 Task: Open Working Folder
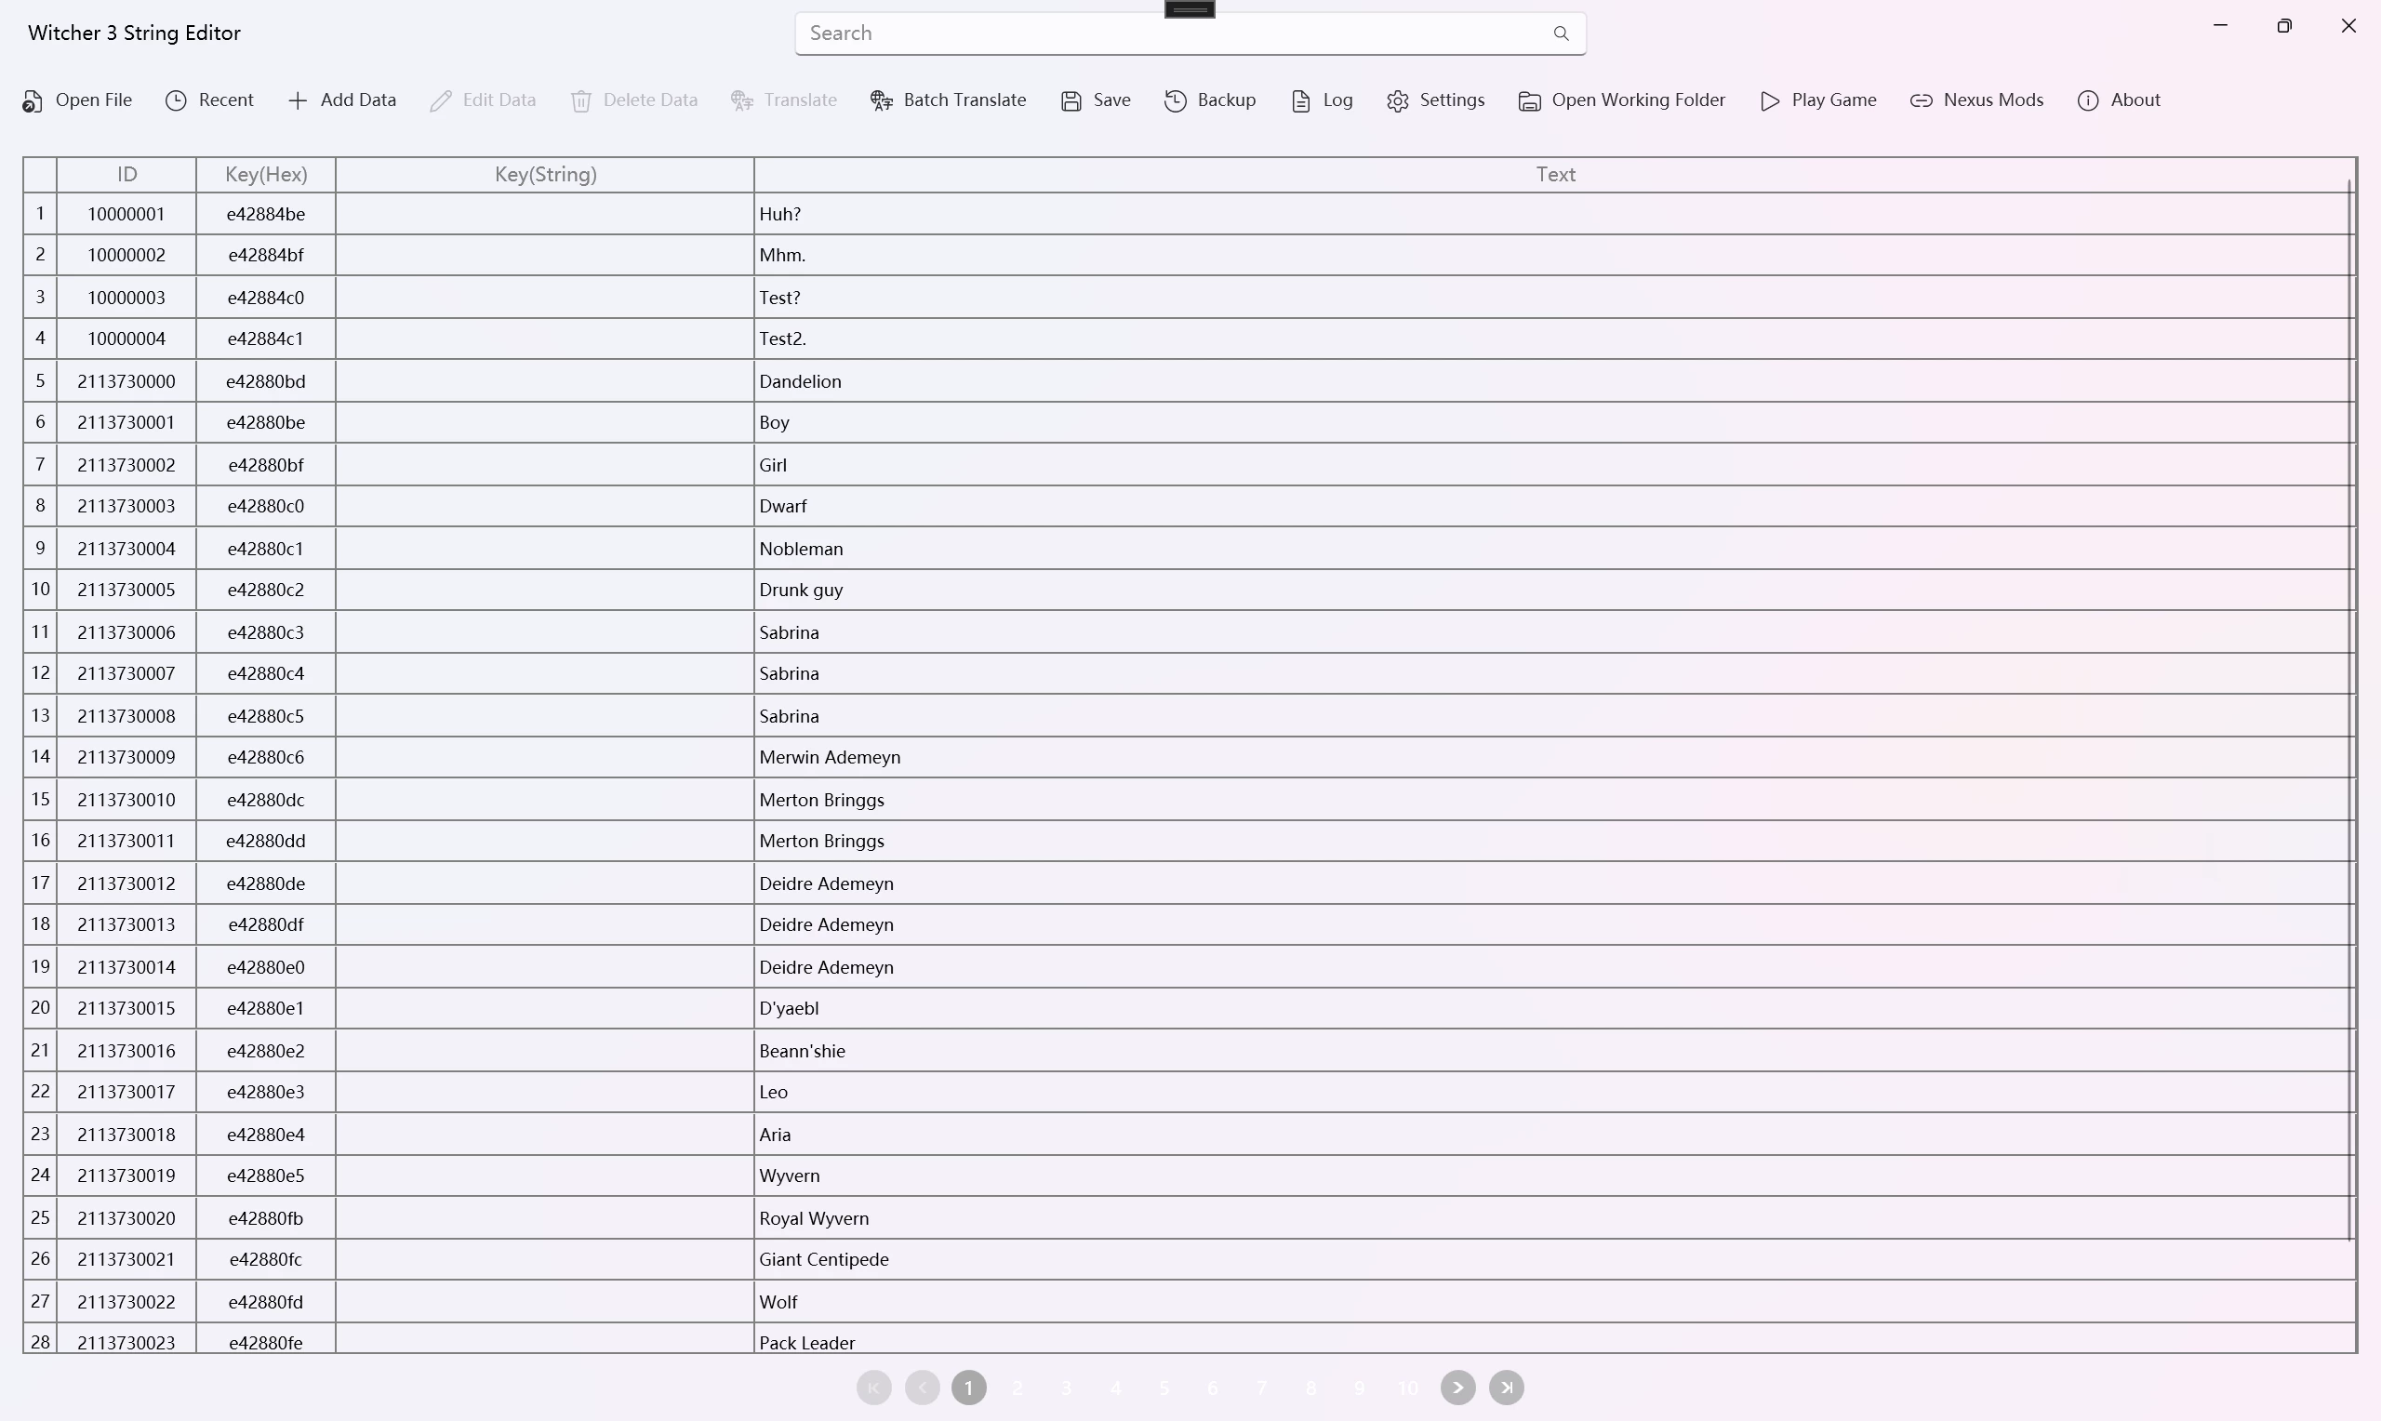1622,100
